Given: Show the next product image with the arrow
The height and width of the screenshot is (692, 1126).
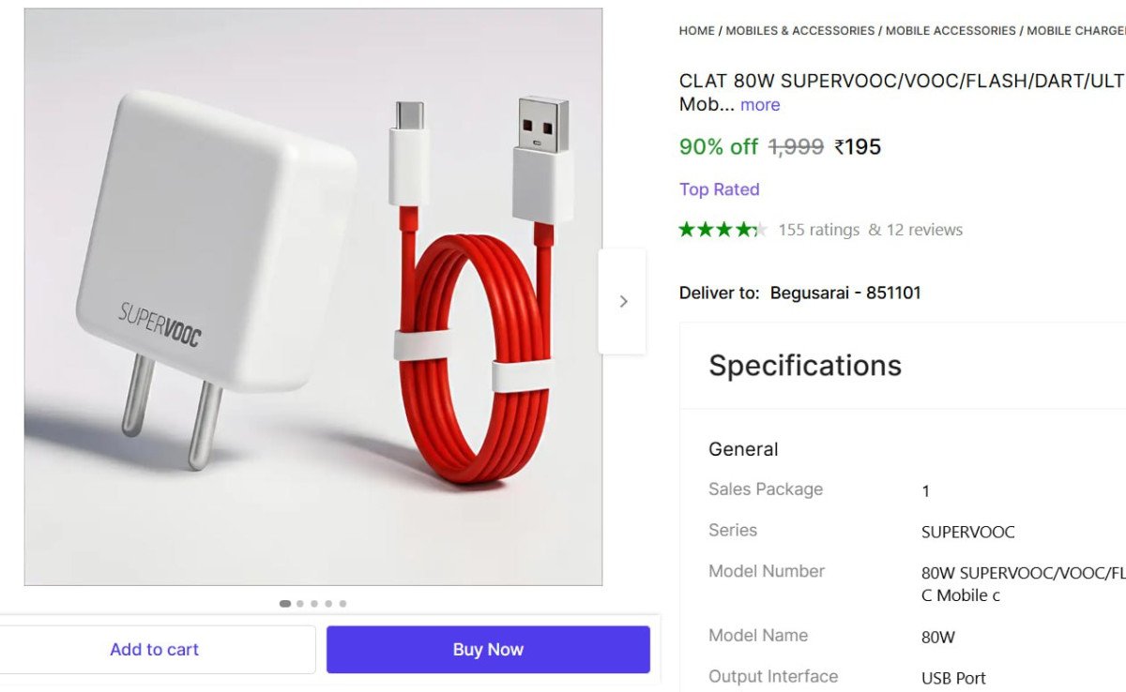Looking at the screenshot, I should [x=623, y=301].
